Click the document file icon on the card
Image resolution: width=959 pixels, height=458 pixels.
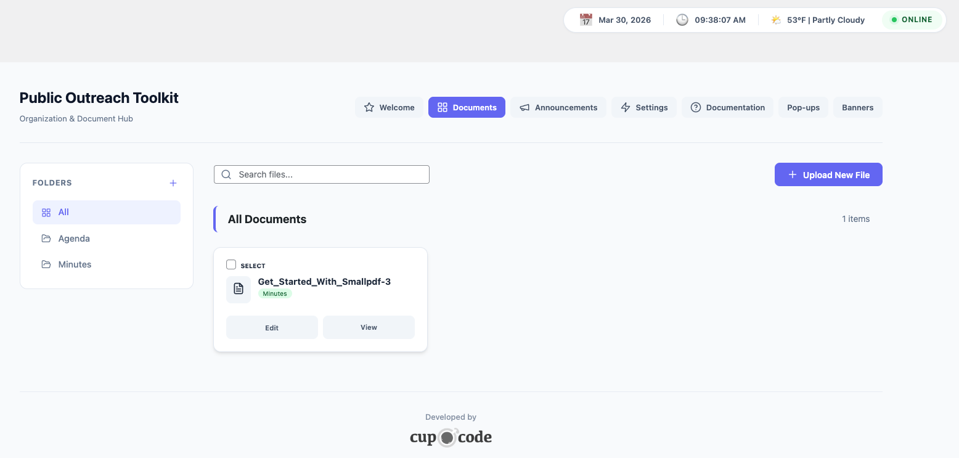pos(239,289)
